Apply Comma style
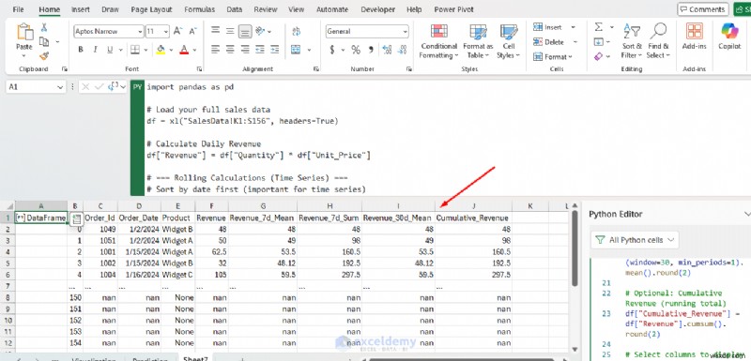This screenshot has width=751, height=361. tap(371, 50)
